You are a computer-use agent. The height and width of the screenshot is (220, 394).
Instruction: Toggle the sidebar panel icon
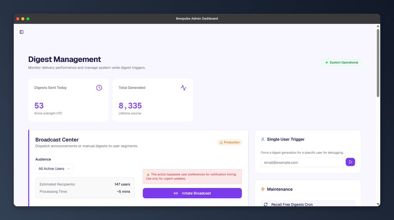pos(22,32)
